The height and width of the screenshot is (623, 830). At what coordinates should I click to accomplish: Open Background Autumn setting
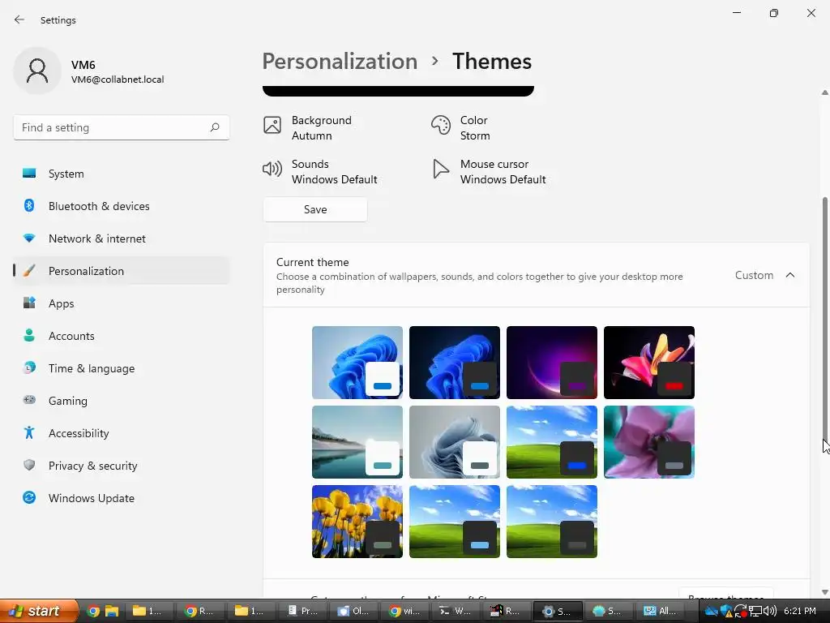pos(307,127)
